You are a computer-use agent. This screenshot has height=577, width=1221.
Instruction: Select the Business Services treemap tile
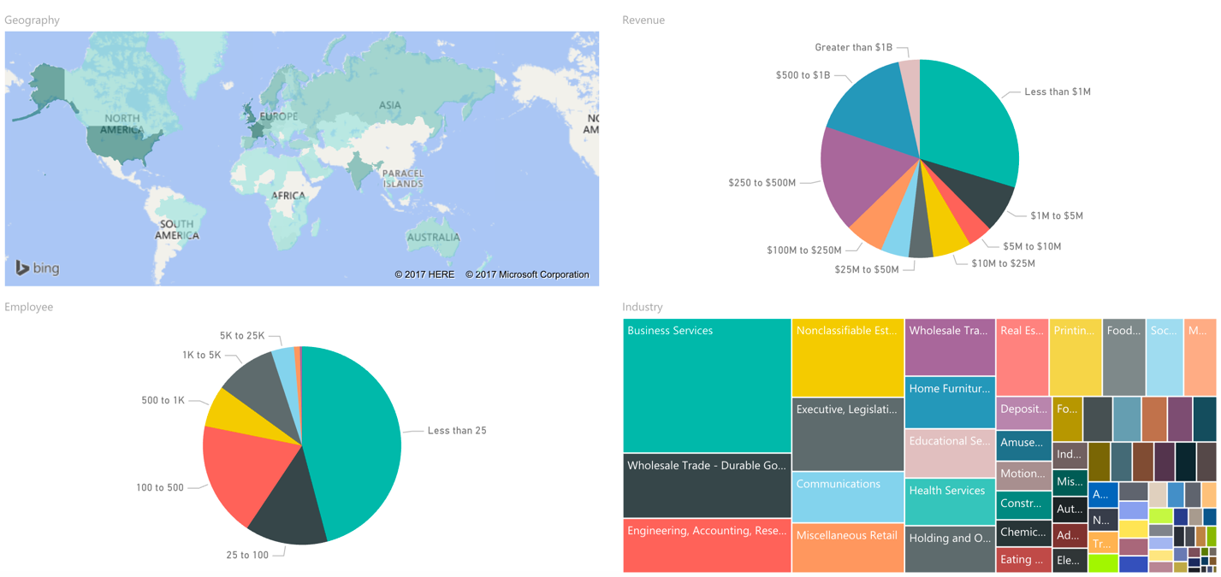pos(707,385)
